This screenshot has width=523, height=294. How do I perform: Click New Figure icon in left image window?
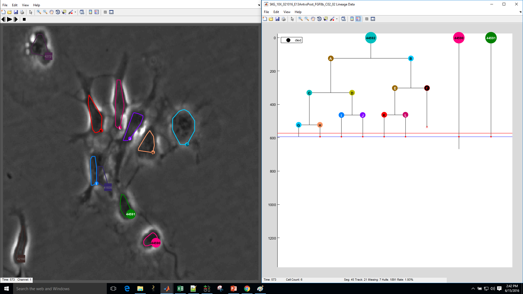click(3, 12)
